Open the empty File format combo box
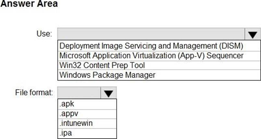This screenshot has height=139, width=261. coord(79,93)
